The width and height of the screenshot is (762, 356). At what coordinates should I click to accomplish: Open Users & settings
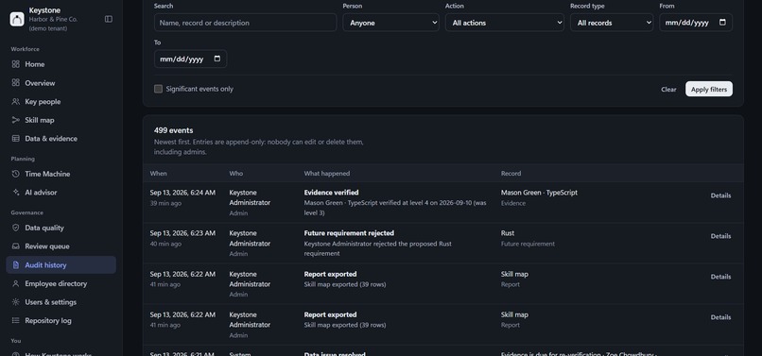click(61, 302)
